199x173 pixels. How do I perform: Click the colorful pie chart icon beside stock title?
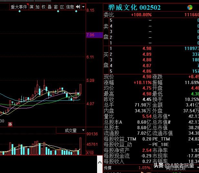click(190, 7)
